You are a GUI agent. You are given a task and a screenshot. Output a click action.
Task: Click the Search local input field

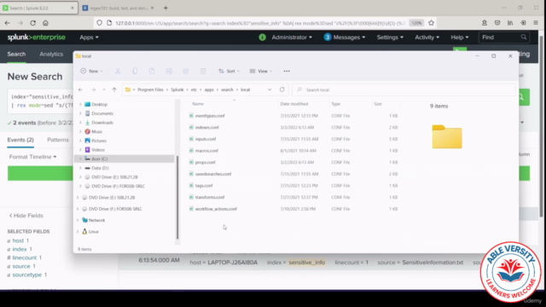(404, 90)
